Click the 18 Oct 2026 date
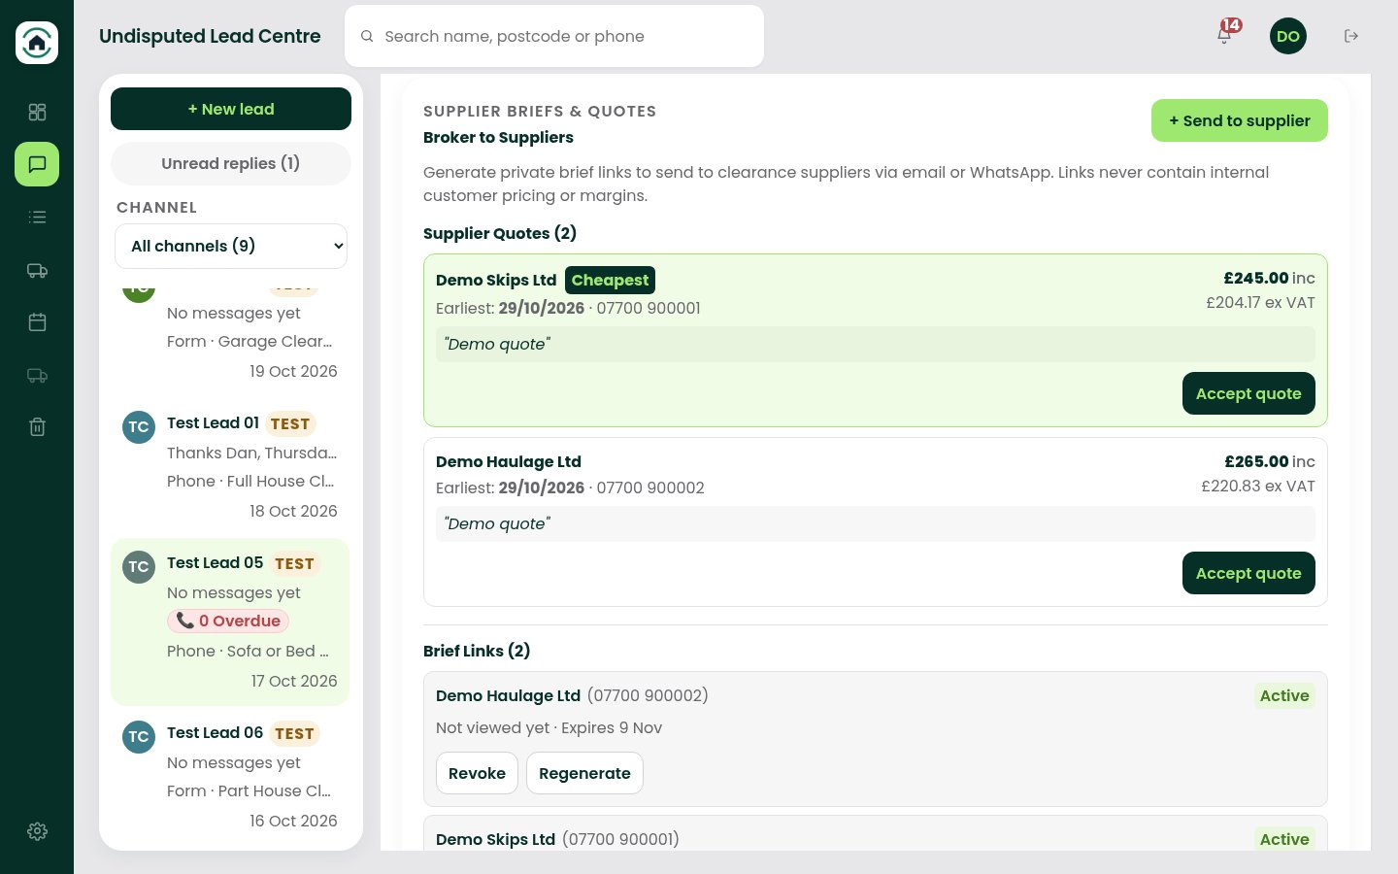 click(x=293, y=511)
